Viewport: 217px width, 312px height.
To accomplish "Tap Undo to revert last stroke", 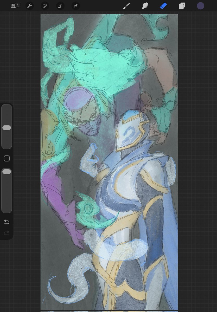I will [x=7, y=222].
